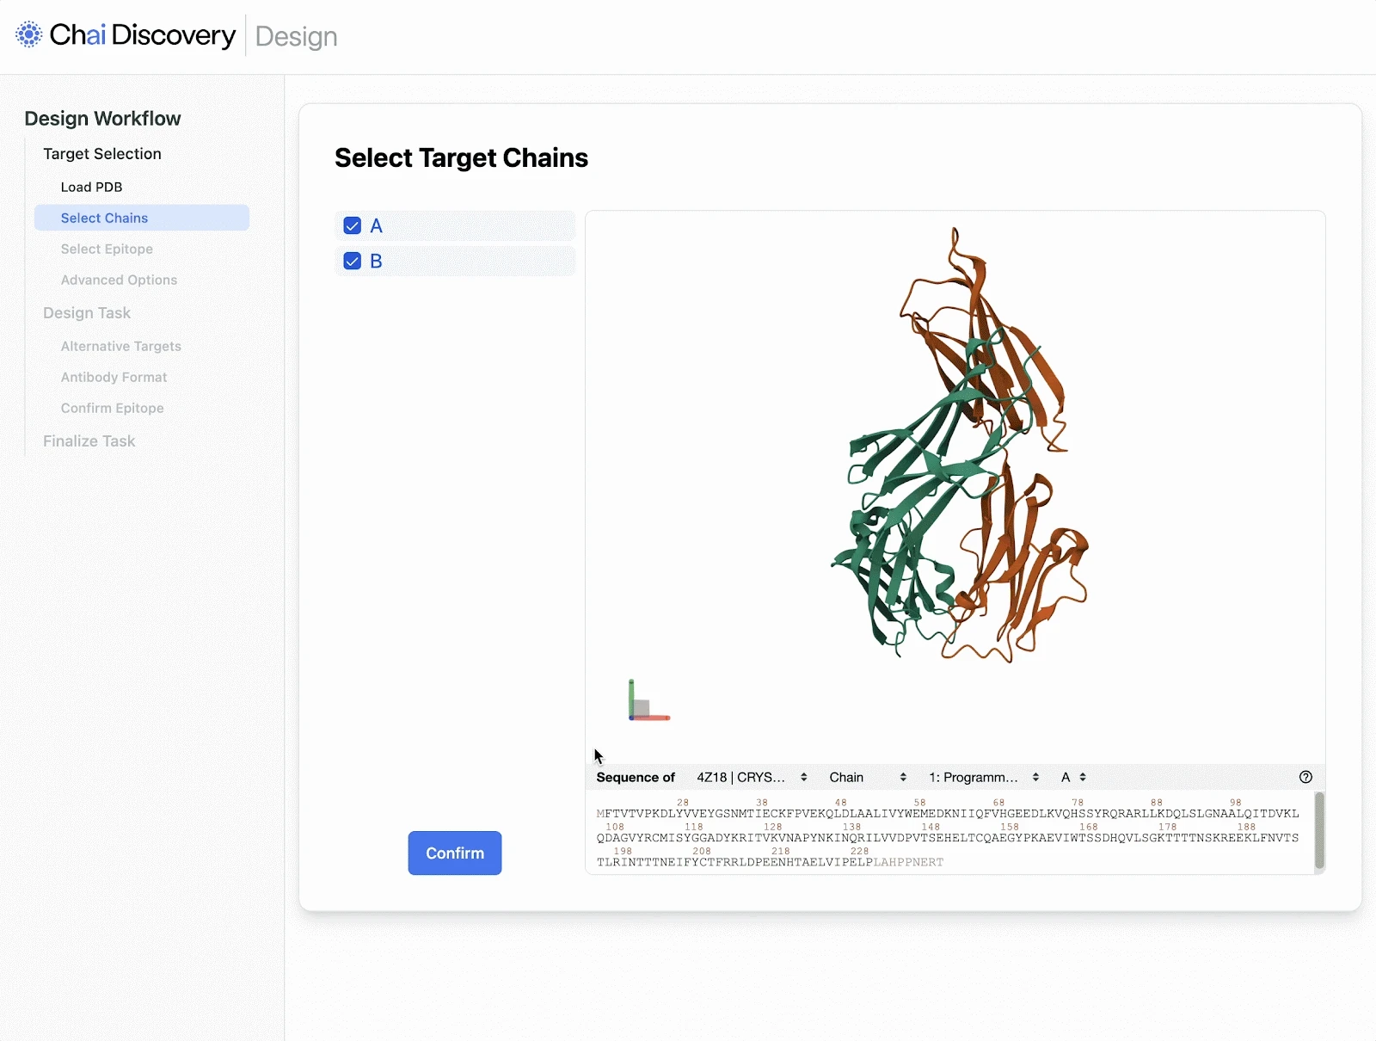Uncheck target chain B
This screenshot has width=1376, height=1041.
point(352,261)
